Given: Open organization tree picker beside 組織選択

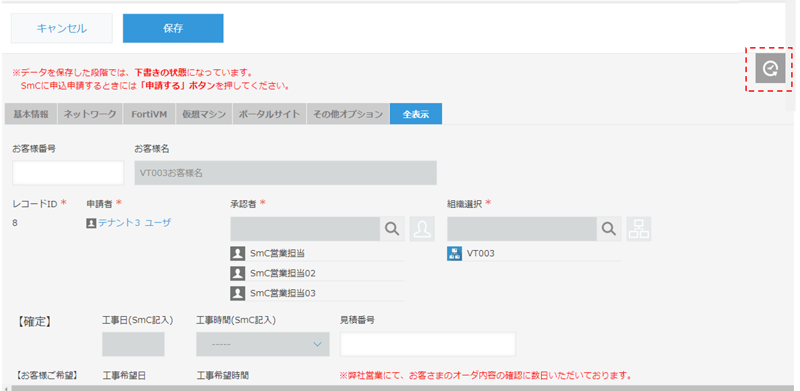Looking at the screenshot, I should point(639,229).
